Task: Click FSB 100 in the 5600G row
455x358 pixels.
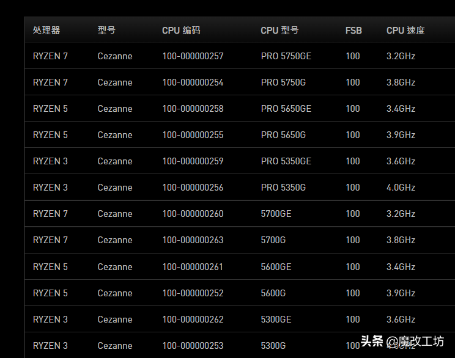Action: [353, 293]
